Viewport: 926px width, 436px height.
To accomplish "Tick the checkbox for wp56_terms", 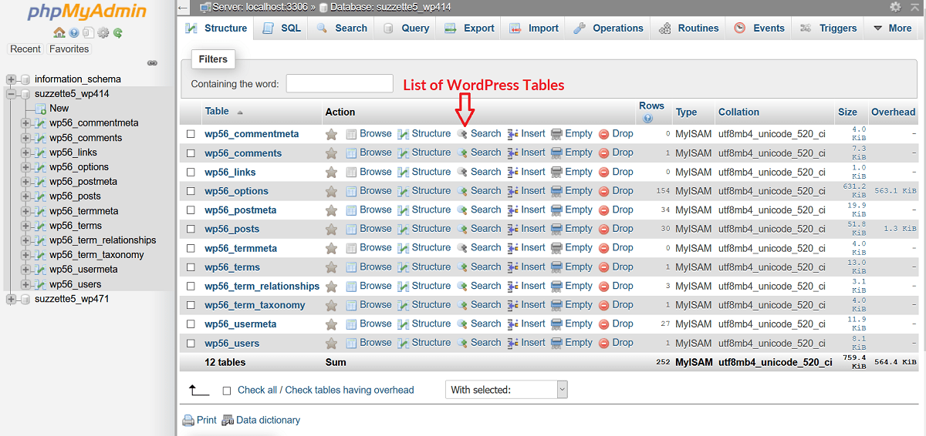I will click(191, 267).
